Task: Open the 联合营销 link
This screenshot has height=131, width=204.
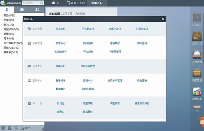Action: (x=142, y=80)
